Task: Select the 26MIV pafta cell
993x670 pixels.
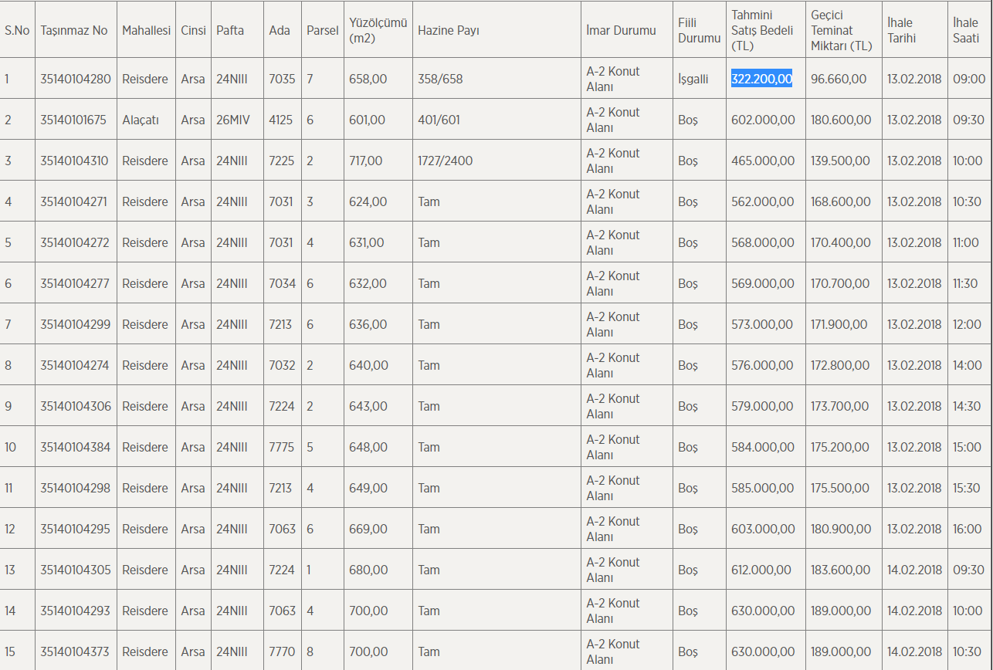Action: [232, 120]
